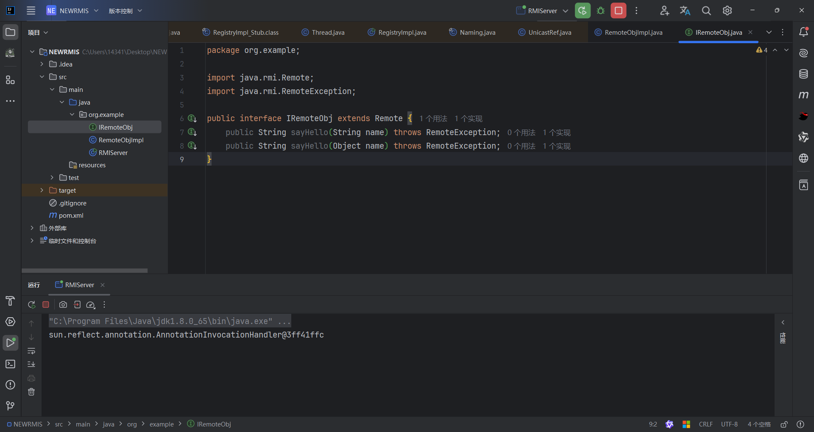The width and height of the screenshot is (814, 432).
Task: Open the RMIServer run configuration dropdown
Action: [542, 11]
